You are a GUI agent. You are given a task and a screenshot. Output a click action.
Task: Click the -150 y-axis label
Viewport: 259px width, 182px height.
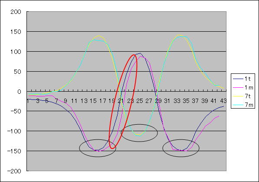click(x=14, y=151)
